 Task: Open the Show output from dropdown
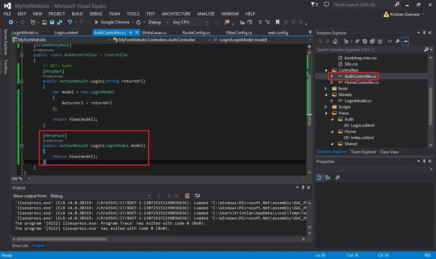pyautogui.click(x=100, y=196)
